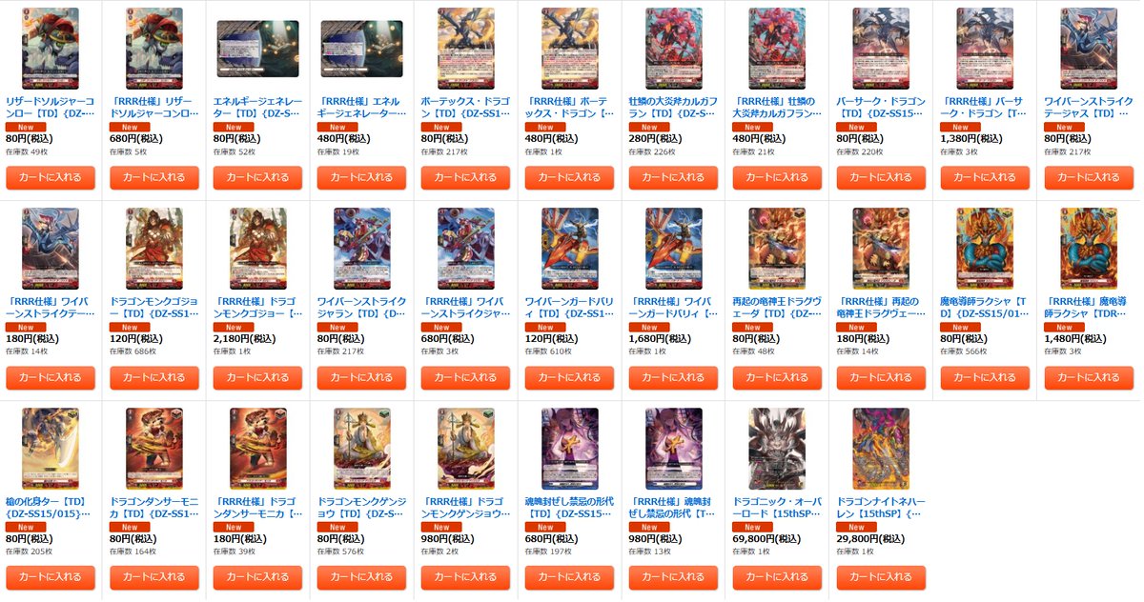
Task: Add the 槍の化身ター card to cart
Action: click(51, 577)
